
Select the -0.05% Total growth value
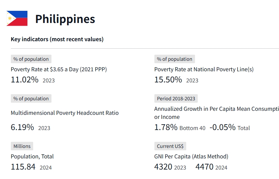point(222,127)
